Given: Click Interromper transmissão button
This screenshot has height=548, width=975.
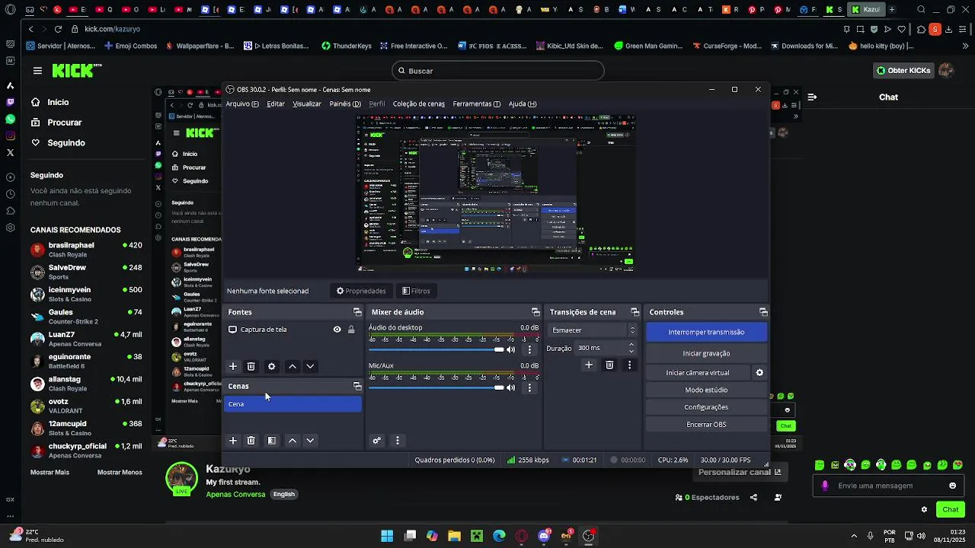Looking at the screenshot, I should click(x=706, y=332).
